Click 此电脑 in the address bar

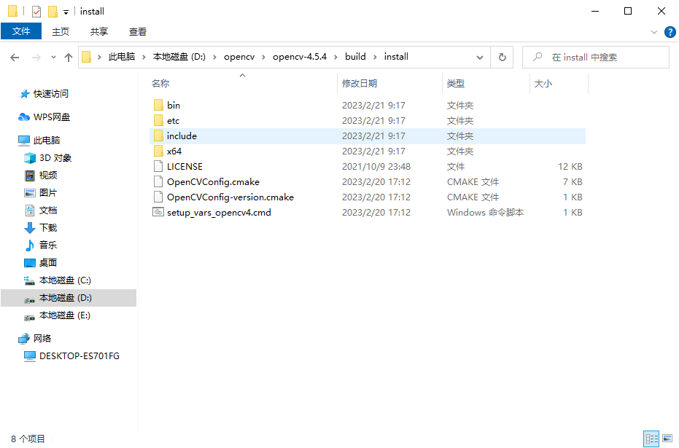pos(121,57)
